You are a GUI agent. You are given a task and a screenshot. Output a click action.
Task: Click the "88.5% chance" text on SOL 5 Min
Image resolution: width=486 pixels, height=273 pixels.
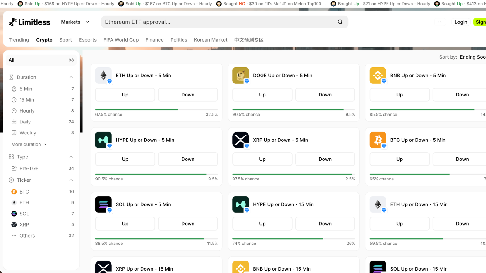(109, 244)
